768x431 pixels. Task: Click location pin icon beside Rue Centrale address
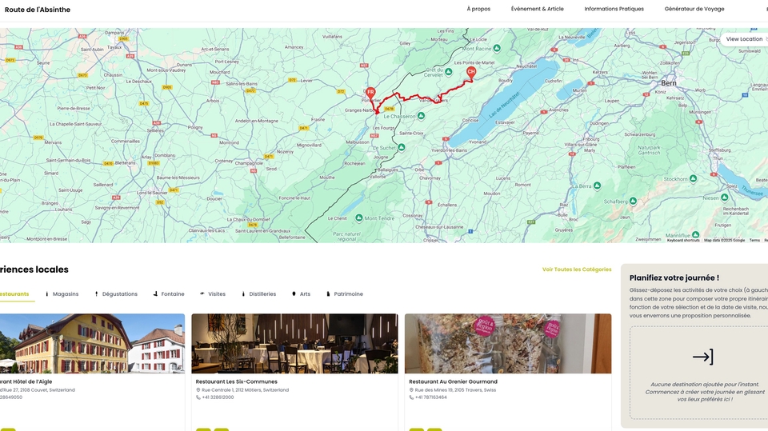tap(198, 390)
